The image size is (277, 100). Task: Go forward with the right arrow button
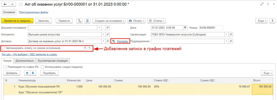click(x=12, y=4)
